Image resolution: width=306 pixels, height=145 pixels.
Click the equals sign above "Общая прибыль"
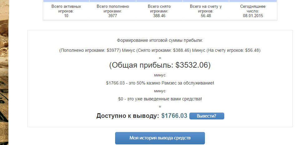point(160,58)
